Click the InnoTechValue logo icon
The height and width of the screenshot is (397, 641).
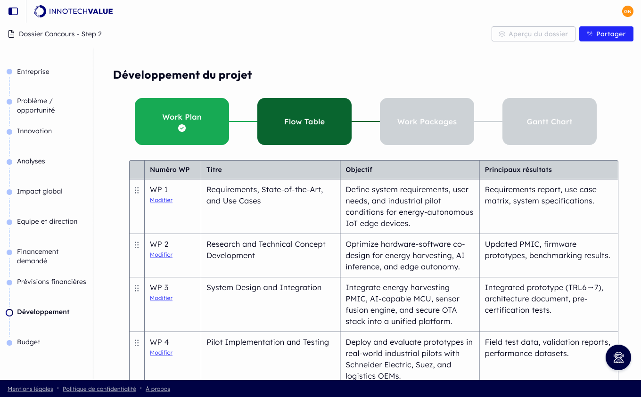point(40,11)
